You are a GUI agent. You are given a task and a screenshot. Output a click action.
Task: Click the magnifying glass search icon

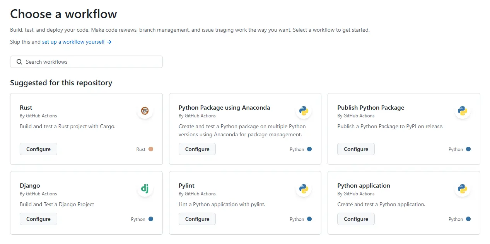(x=19, y=62)
